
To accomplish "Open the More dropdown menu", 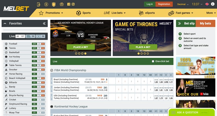I will 211,13.
